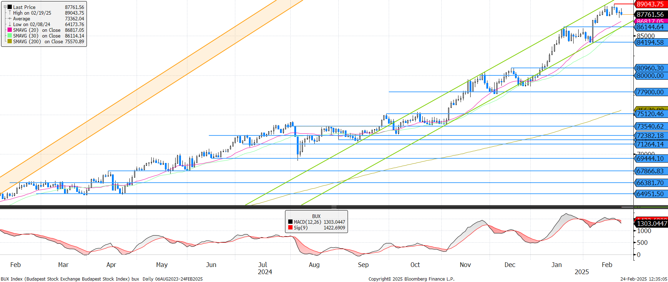Select the 75120.46 level label
Screen dimensions: 668x282
click(x=650, y=114)
